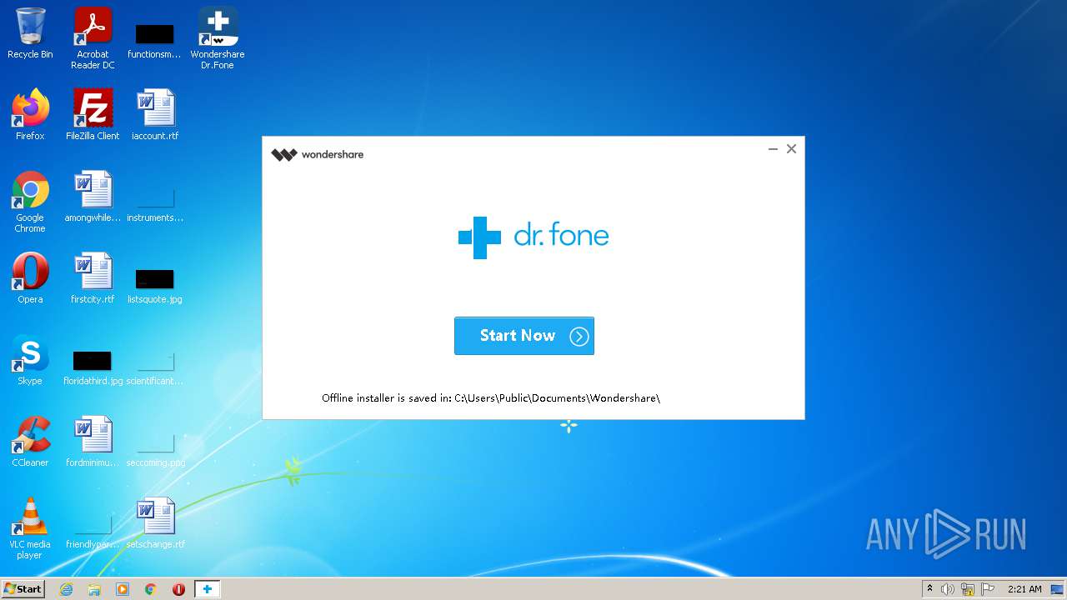This screenshot has width=1067, height=600.
Task: Select the scientificant... desktop file
Action: pyautogui.click(x=155, y=368)
